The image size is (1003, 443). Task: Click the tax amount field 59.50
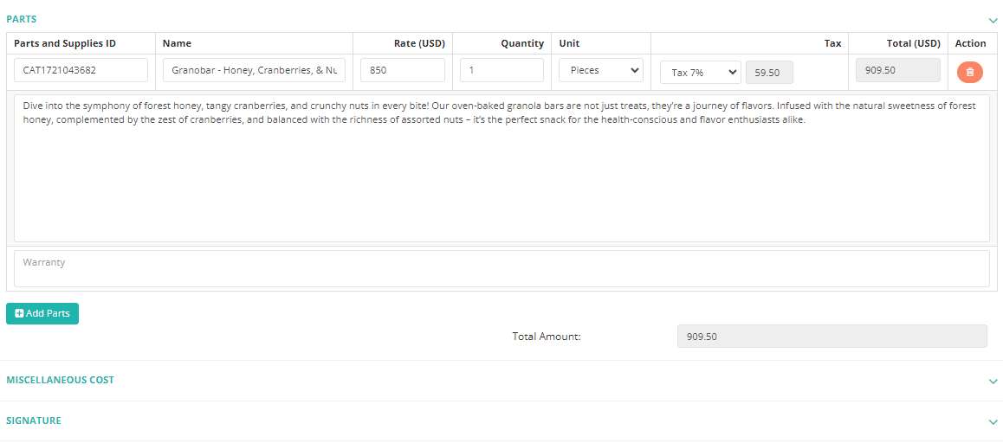(769, 72)
